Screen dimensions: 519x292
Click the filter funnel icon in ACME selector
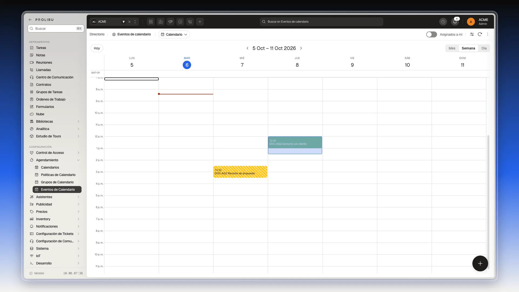124,22
